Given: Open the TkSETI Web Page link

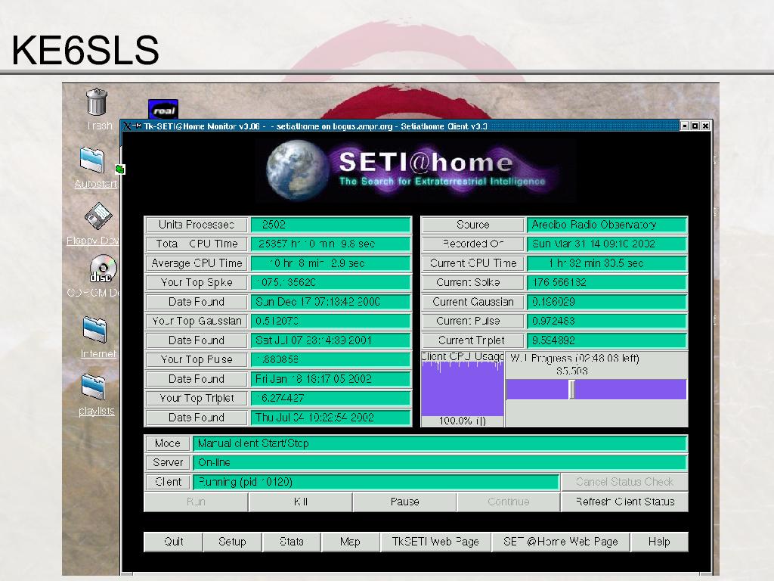Looking at the screenshot, I should click(435, 542).
